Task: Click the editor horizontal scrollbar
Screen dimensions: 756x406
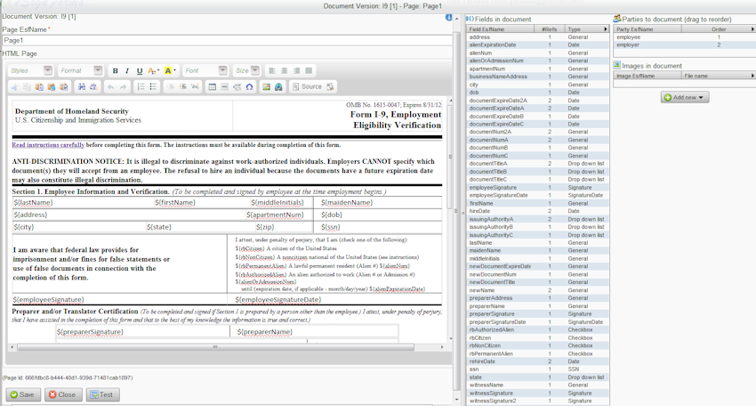Action: tap(215, 347)
